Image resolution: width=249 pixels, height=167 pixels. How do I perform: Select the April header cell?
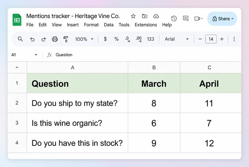[211, 83]
